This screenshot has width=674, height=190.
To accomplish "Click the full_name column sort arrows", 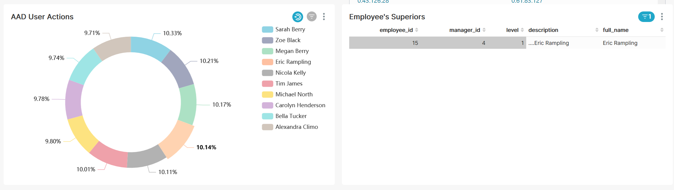I will (x=662, y=30).
